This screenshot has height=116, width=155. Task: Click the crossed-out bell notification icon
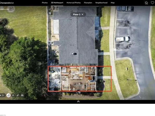point(146,3)
